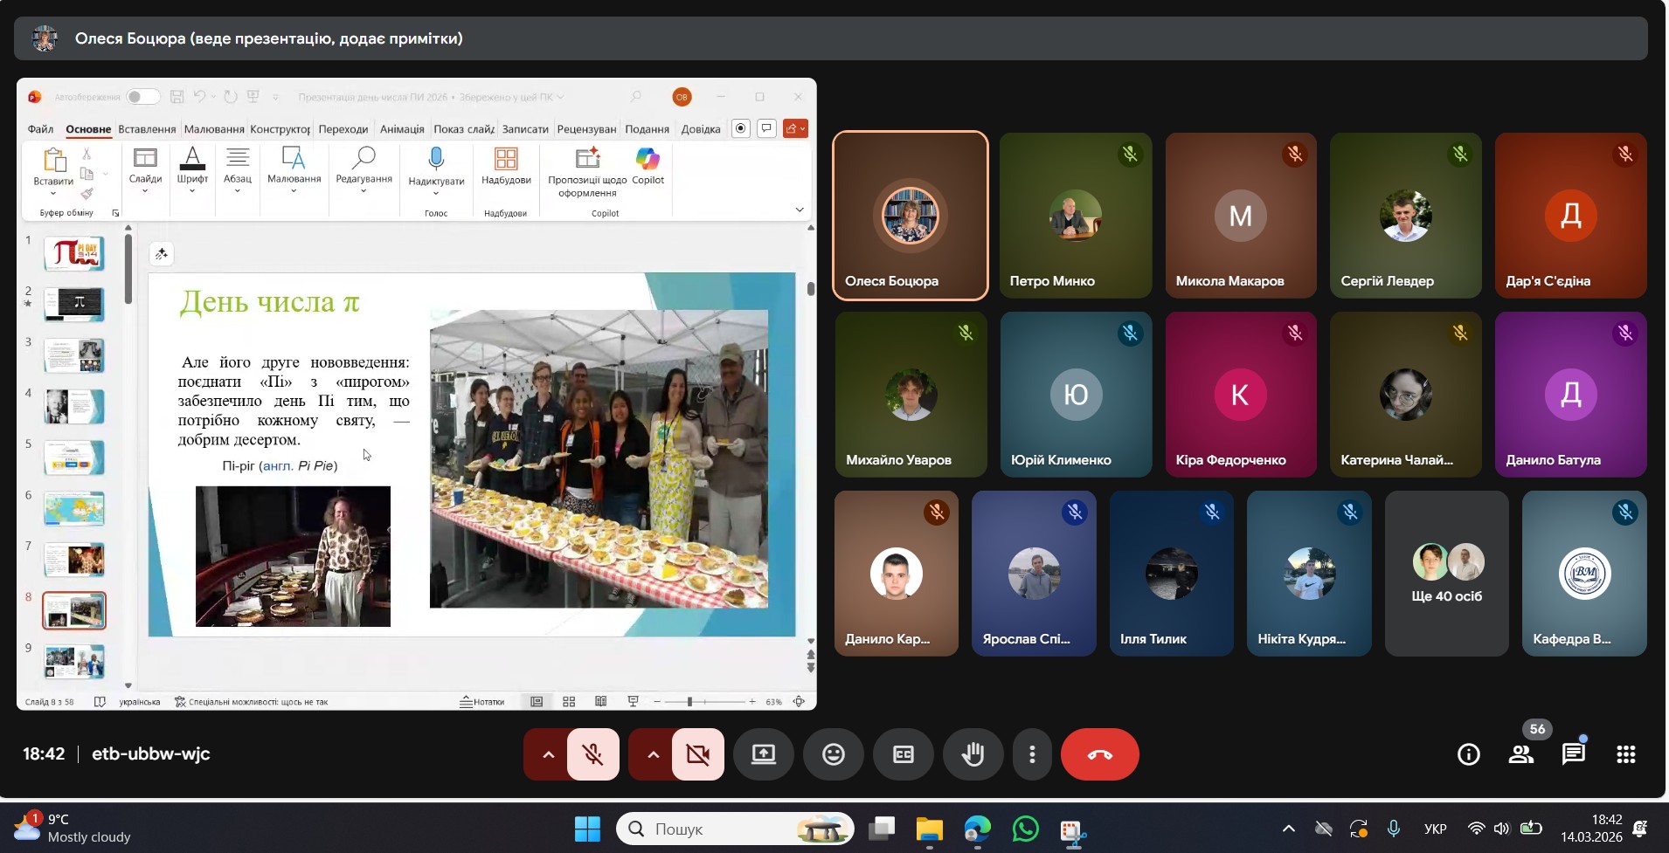Open the activities grid icon

(1625, 754)
